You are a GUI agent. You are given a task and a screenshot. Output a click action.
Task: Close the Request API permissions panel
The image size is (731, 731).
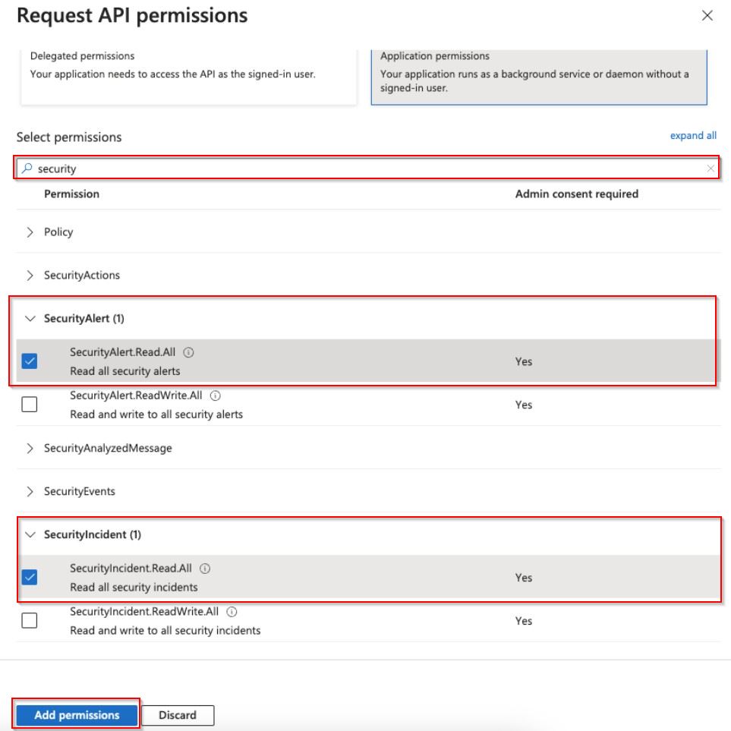pyautogui.click(x=707, y=16)
